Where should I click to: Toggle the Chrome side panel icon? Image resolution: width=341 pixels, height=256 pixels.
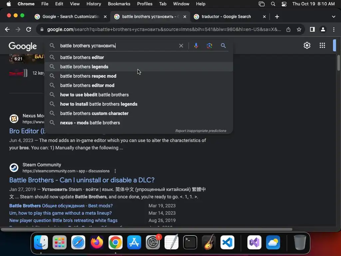pyautogui.click(x=312, y=29)
